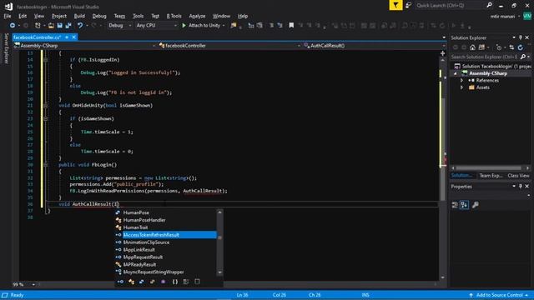Expand the Assets folder node
Image resolution: width=534 pixels, height=300 pixels.
[461, 87]
